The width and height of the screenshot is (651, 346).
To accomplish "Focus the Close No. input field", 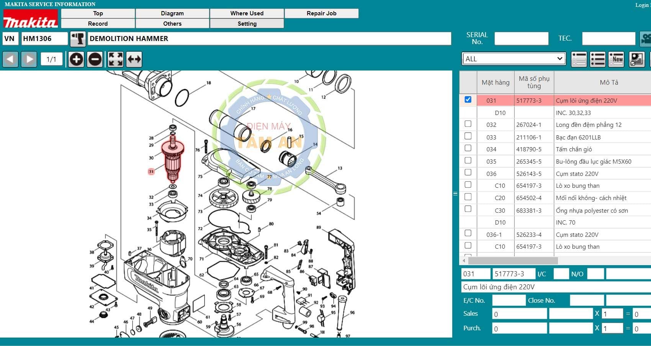I will (587, 300).
